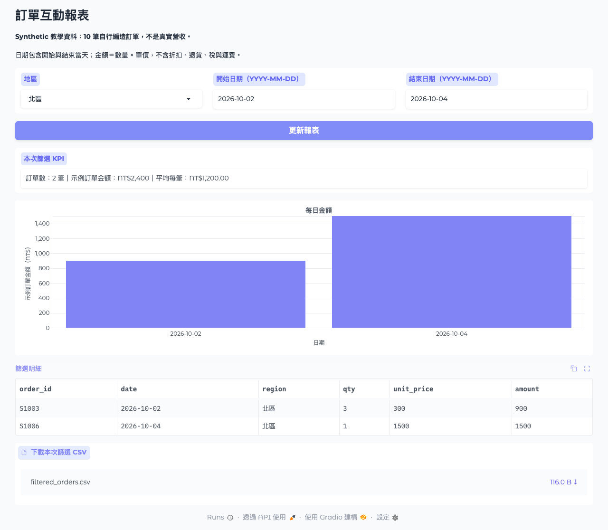Click the rocket icon beside API link
The height and width of the screenshot is (530, 608).
pos(292,518)
